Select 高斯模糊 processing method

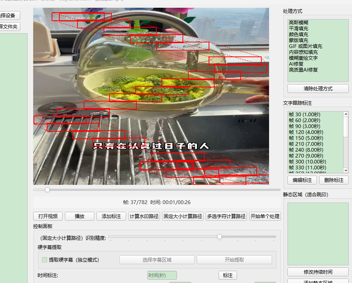coord(298,23)
